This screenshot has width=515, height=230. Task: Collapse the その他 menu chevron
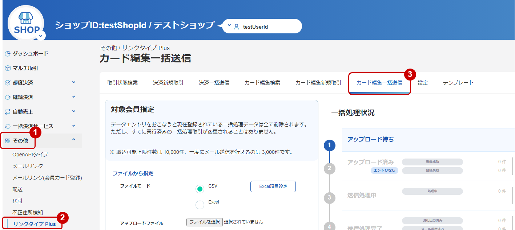click(74, 139)
